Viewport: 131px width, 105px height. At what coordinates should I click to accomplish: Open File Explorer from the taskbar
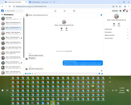point(93,86)
